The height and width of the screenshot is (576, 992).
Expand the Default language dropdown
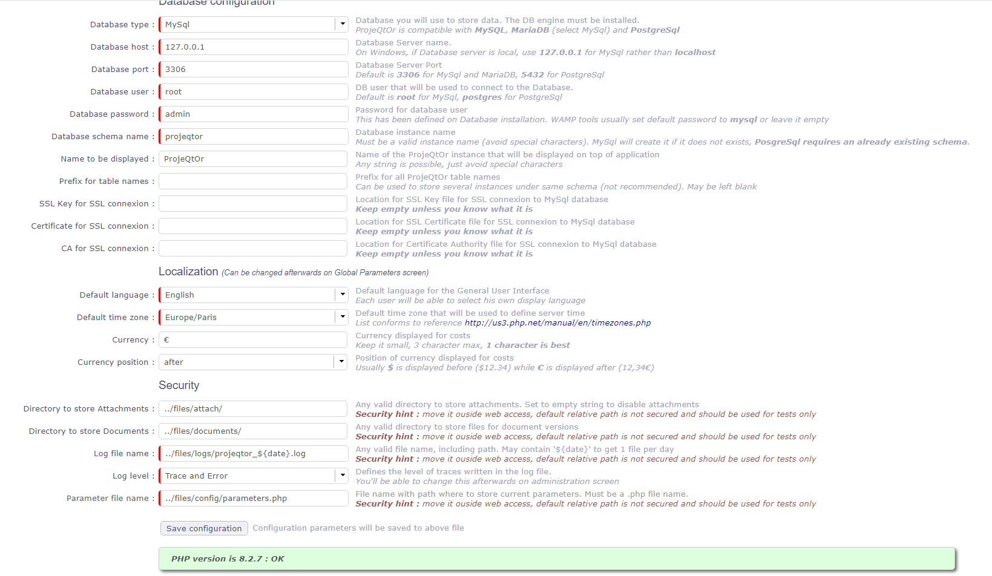coord(342,295)
